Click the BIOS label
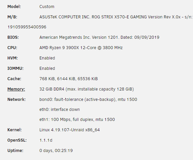Image resolution: width=193 pixels, height=160 pixels. coord(13,37)
